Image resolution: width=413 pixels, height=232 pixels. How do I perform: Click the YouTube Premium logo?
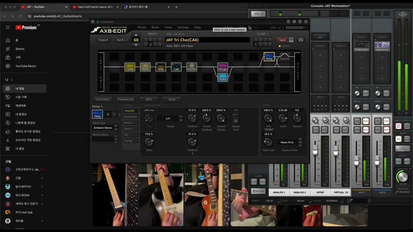point(26,27)
